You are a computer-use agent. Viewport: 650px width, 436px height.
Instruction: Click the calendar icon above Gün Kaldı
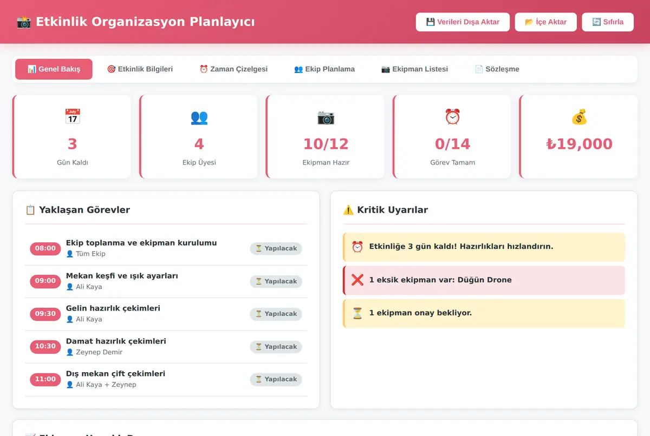click(73, 117)
